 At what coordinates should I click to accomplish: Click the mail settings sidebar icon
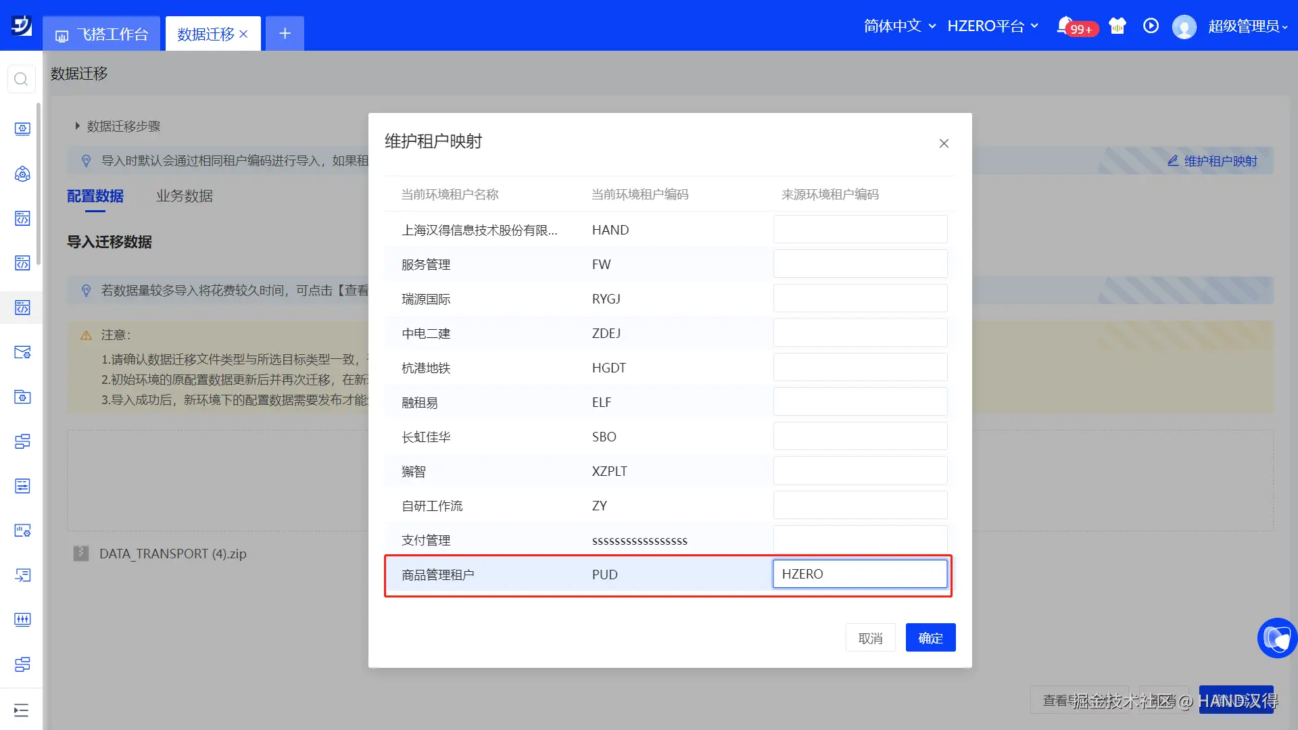pos(22,352)
